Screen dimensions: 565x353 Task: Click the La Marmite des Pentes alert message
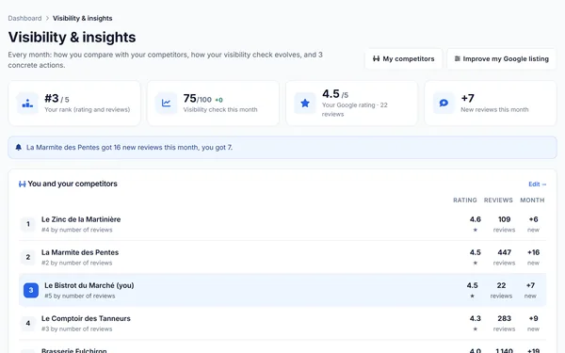(129, 148)
